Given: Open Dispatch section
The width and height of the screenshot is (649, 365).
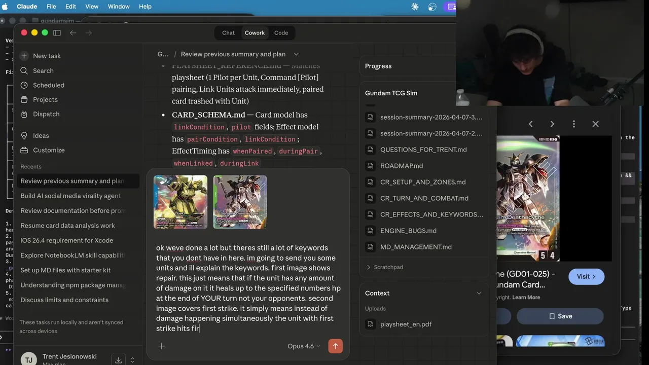Looking at the screenshot, I should coord(46,114).
